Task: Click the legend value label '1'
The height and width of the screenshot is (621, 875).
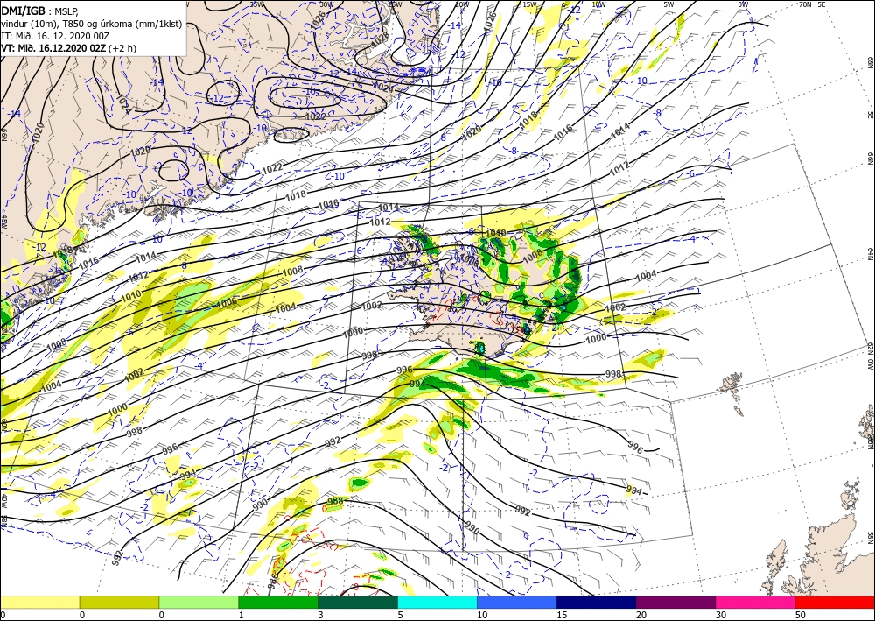Action: (x=241, y=615)
